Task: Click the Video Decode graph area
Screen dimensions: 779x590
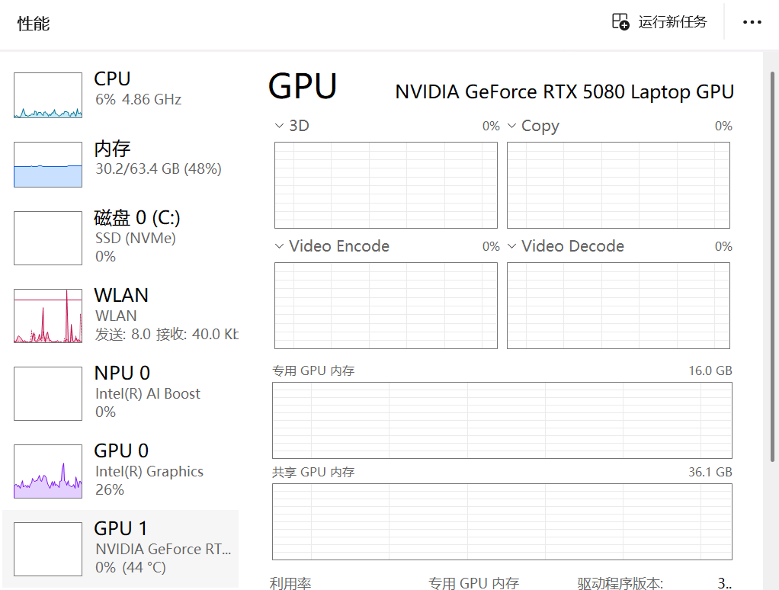Action: click(x=618, y=306)
